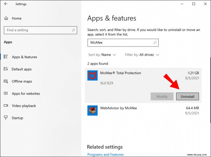The image size is (211, 157).
Task: Click the vertical scrollbar of apps pane
Action: (210, 90)
